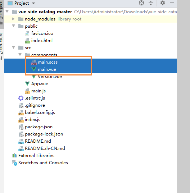Click the Vue icon next to App.vue
The height and width of the screenshot is (193, 190).
click(x=27, y=84)
